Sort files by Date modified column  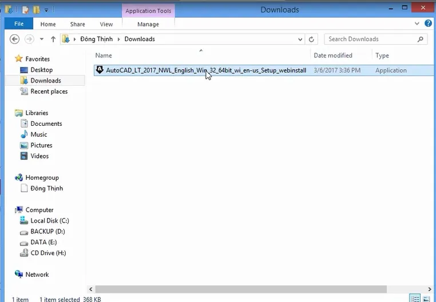[333, 55]
